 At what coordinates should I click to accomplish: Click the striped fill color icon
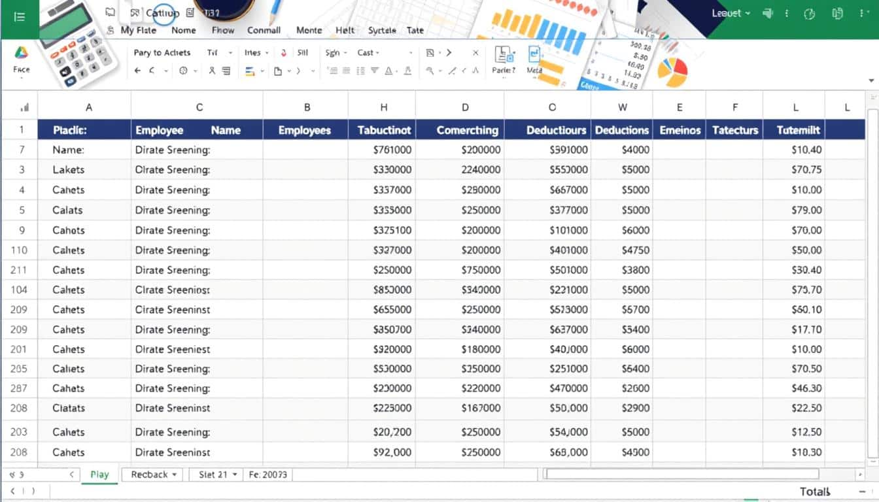pos(250,71)
